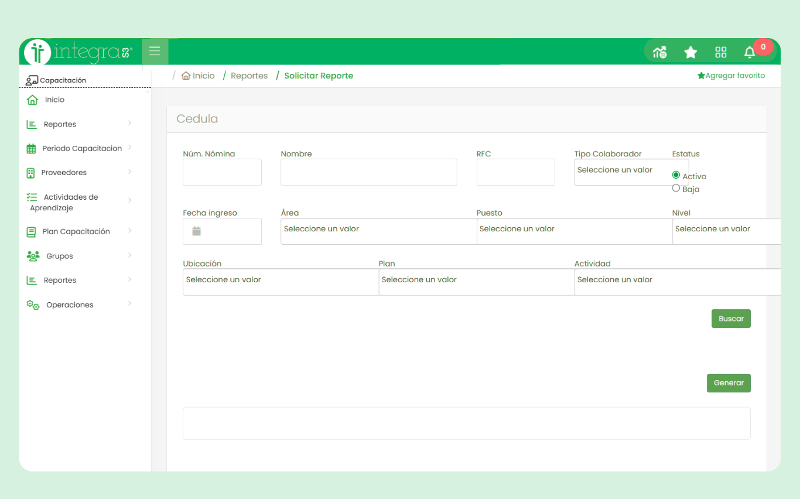Viewport: 800px width, 499px height.
Task: Open the Nivel dropdown
Action: click(x=726, y=231)
